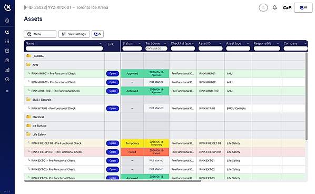Open link for RINK-FIRE-SPR-01 row
This screenshot has height=194, width=315.
113,152
